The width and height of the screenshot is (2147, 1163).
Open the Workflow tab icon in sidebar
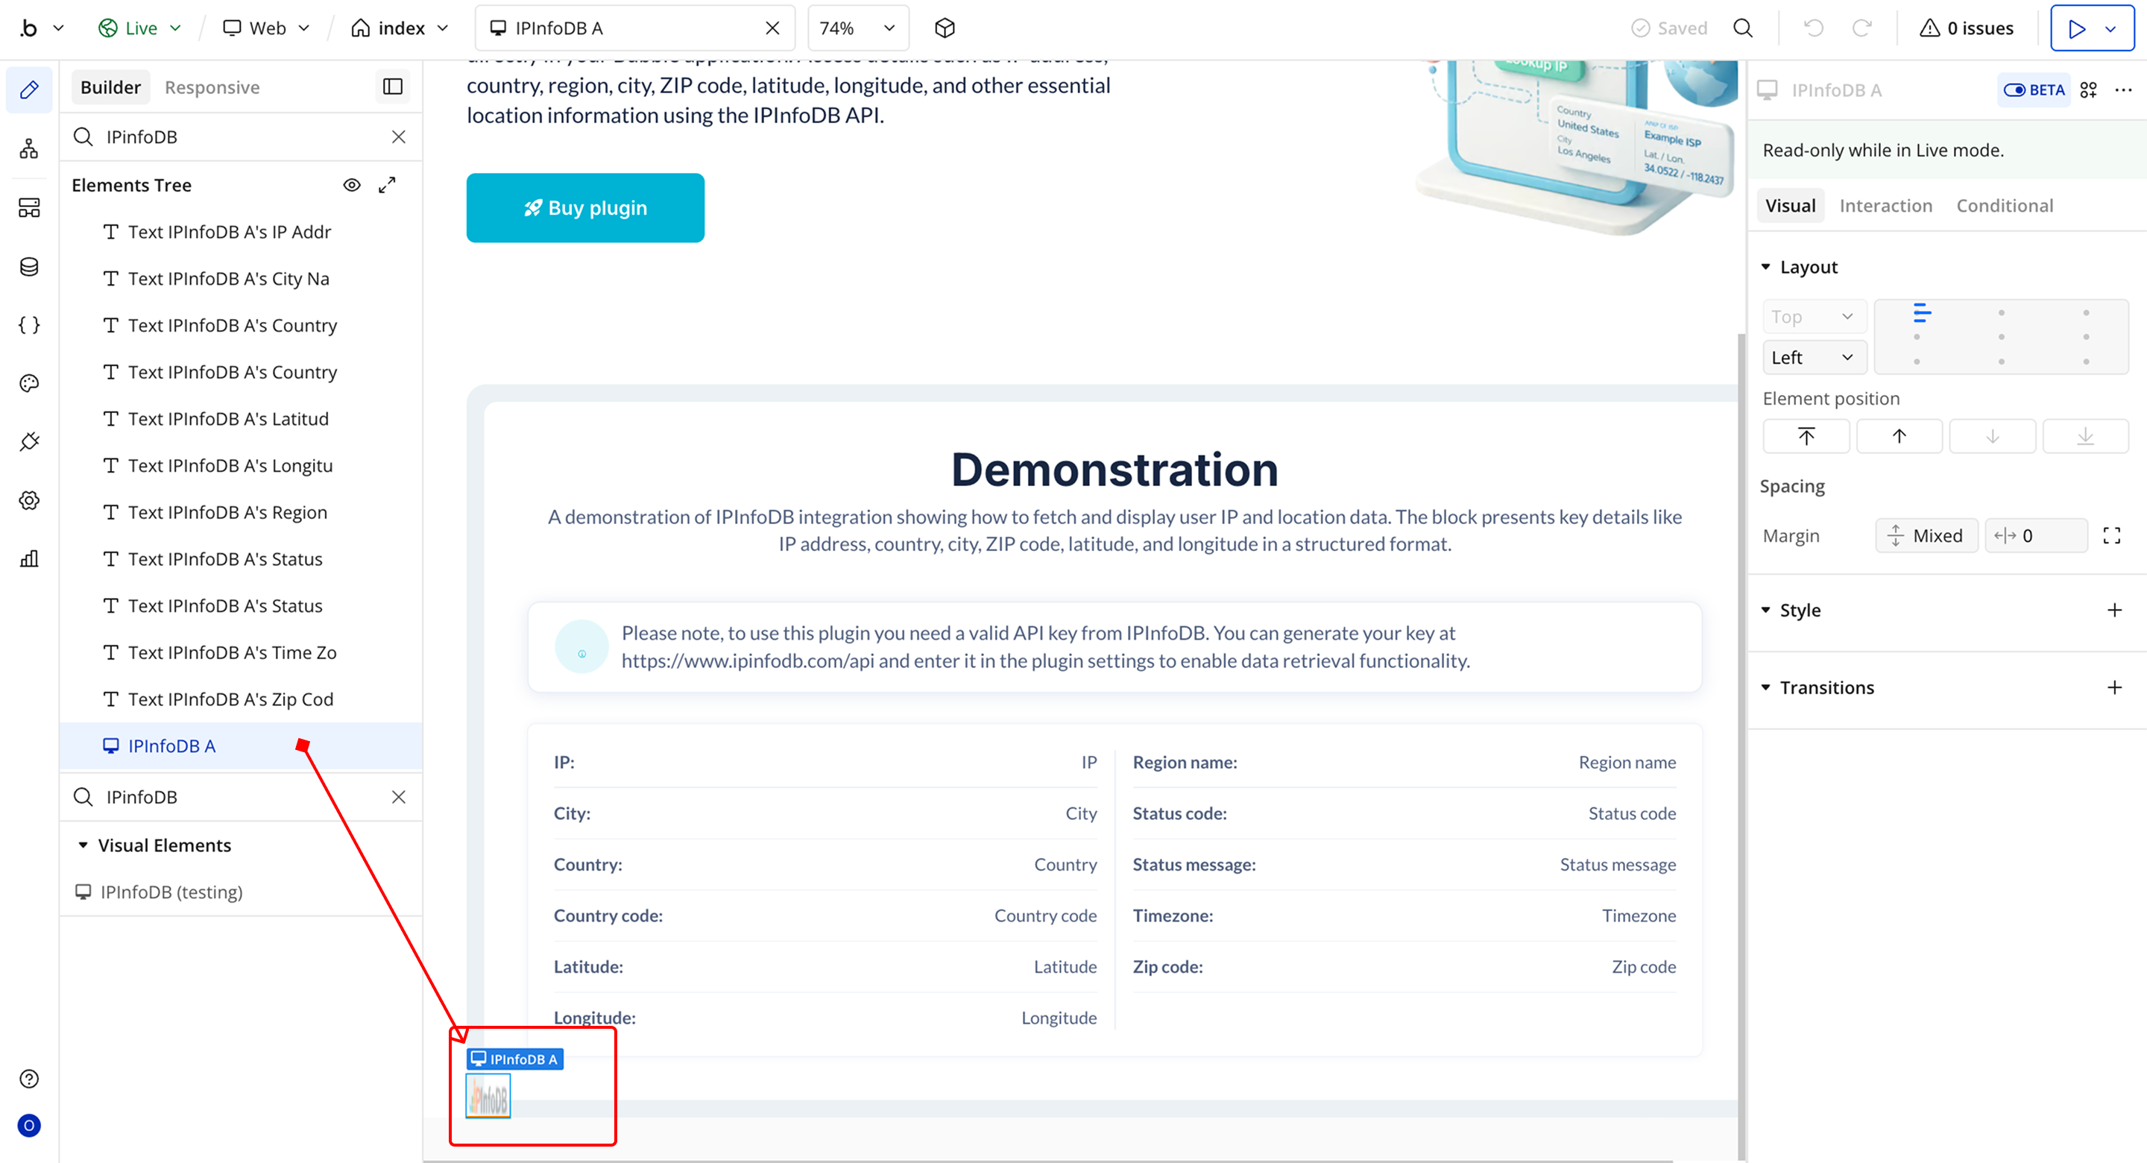[x=29, y=149]
